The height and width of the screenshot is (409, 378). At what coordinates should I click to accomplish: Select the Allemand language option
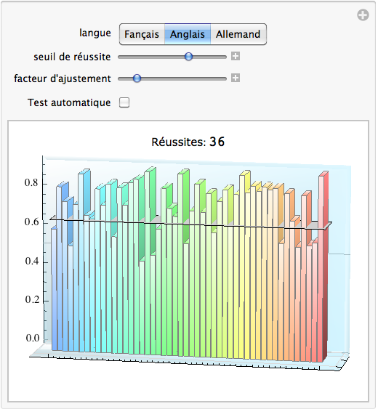pyautogui.click(x=238, y=34)
